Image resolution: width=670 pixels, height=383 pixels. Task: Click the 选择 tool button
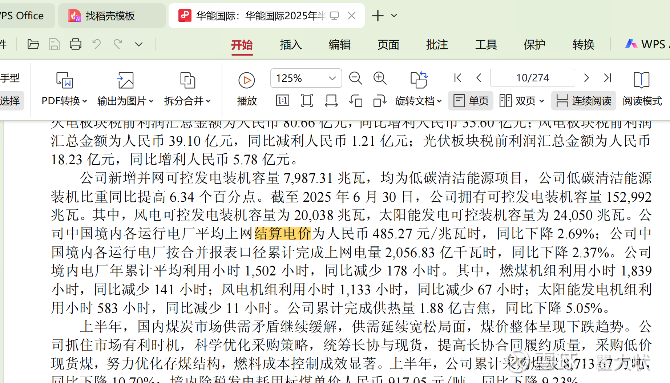tap(11, 101)
